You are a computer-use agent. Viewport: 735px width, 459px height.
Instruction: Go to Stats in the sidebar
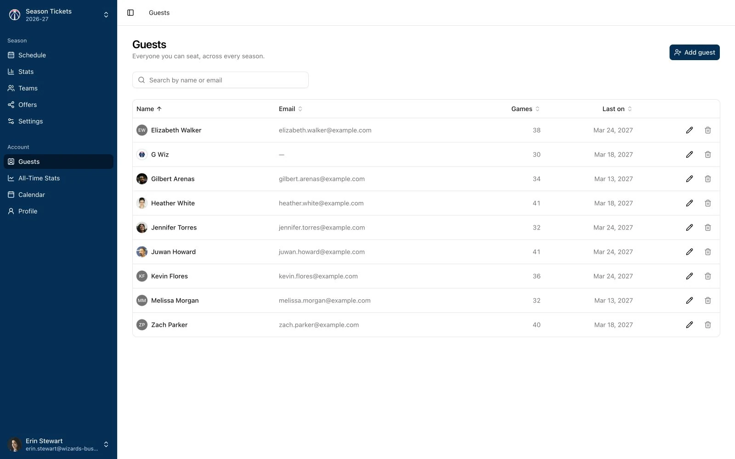59,72
